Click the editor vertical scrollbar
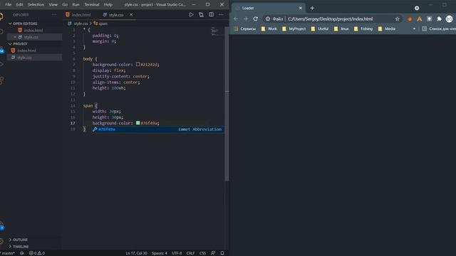This screenshot has height=256, width=456. [x=227, y=103]
